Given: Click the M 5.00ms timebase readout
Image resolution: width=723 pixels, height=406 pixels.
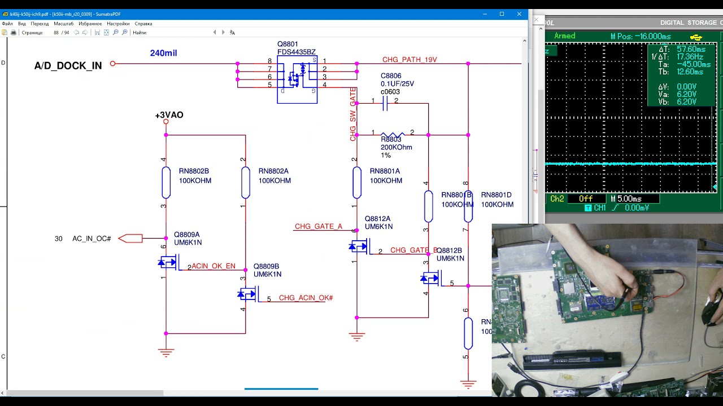Looking at the screenshot, I should (634, 198).
